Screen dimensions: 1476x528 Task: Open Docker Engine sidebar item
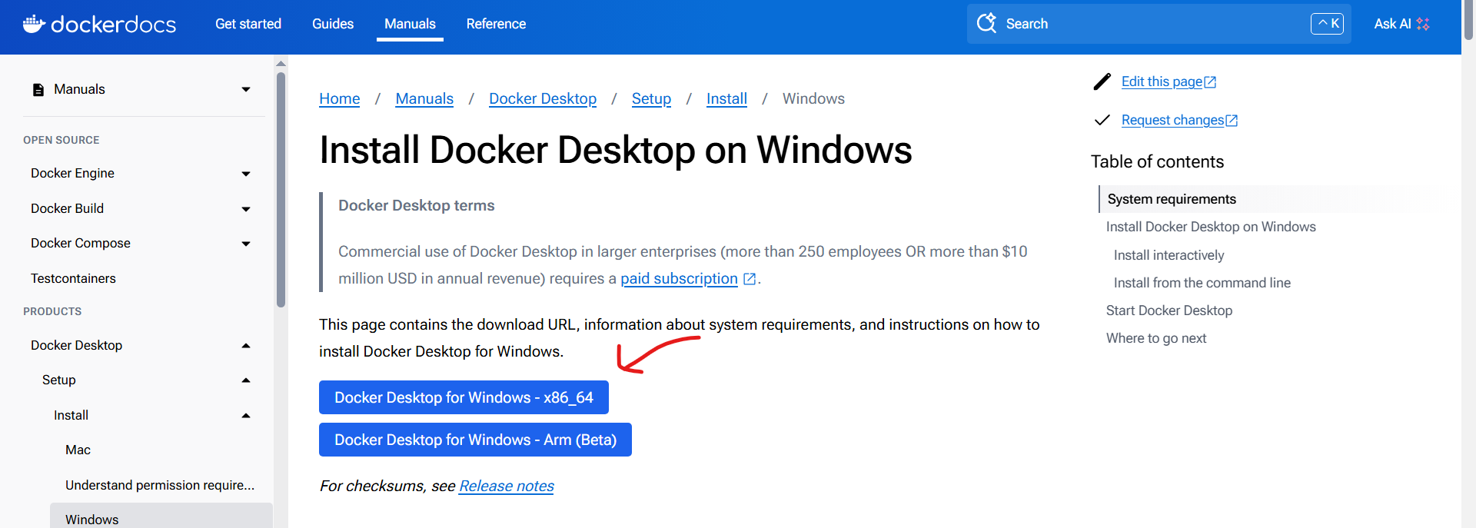(72, 173)
